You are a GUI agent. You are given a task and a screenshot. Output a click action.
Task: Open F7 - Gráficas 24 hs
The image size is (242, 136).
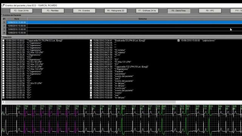click(x=147, y=11)
